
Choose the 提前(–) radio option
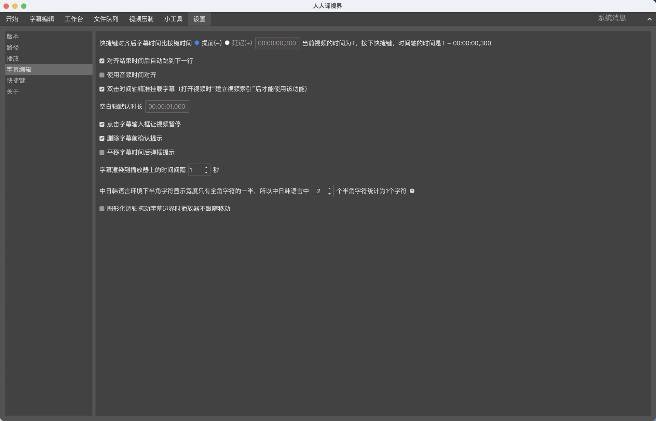coord(197,43)
